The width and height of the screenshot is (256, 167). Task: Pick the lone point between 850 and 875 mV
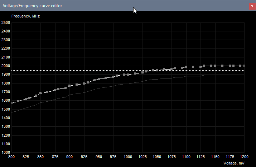47,92
